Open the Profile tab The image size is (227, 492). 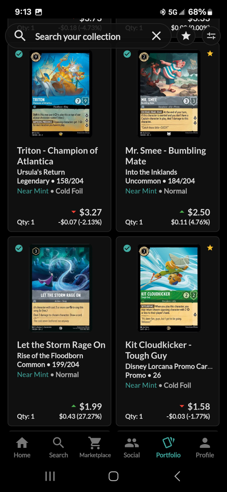click(205, 448)
